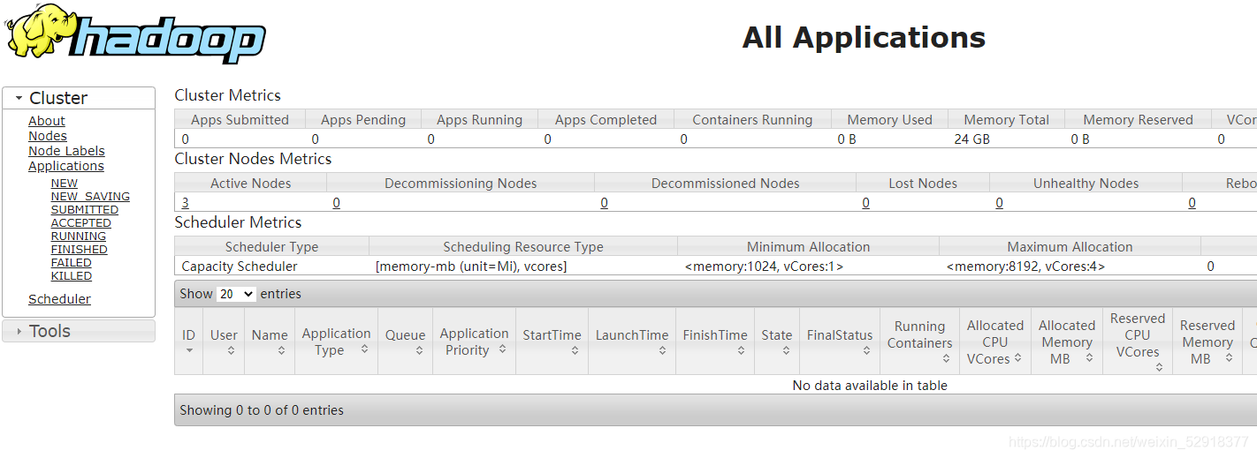1257x458 pixels.
Task: Filter applications by SUBMITTED state
Action: 85,210
